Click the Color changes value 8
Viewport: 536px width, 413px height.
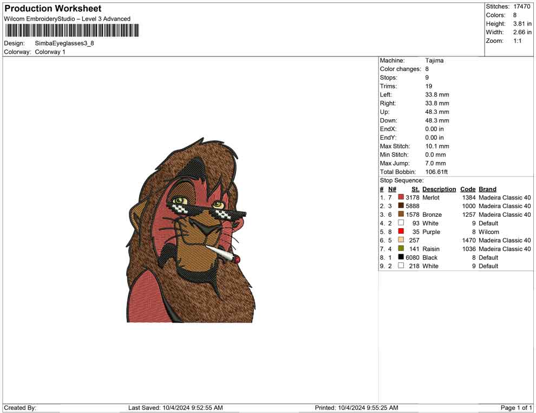coord(427,69)
